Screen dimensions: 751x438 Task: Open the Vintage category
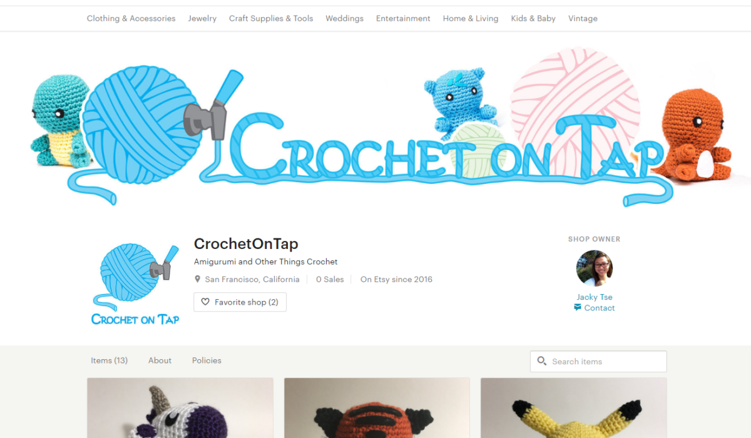583,19
